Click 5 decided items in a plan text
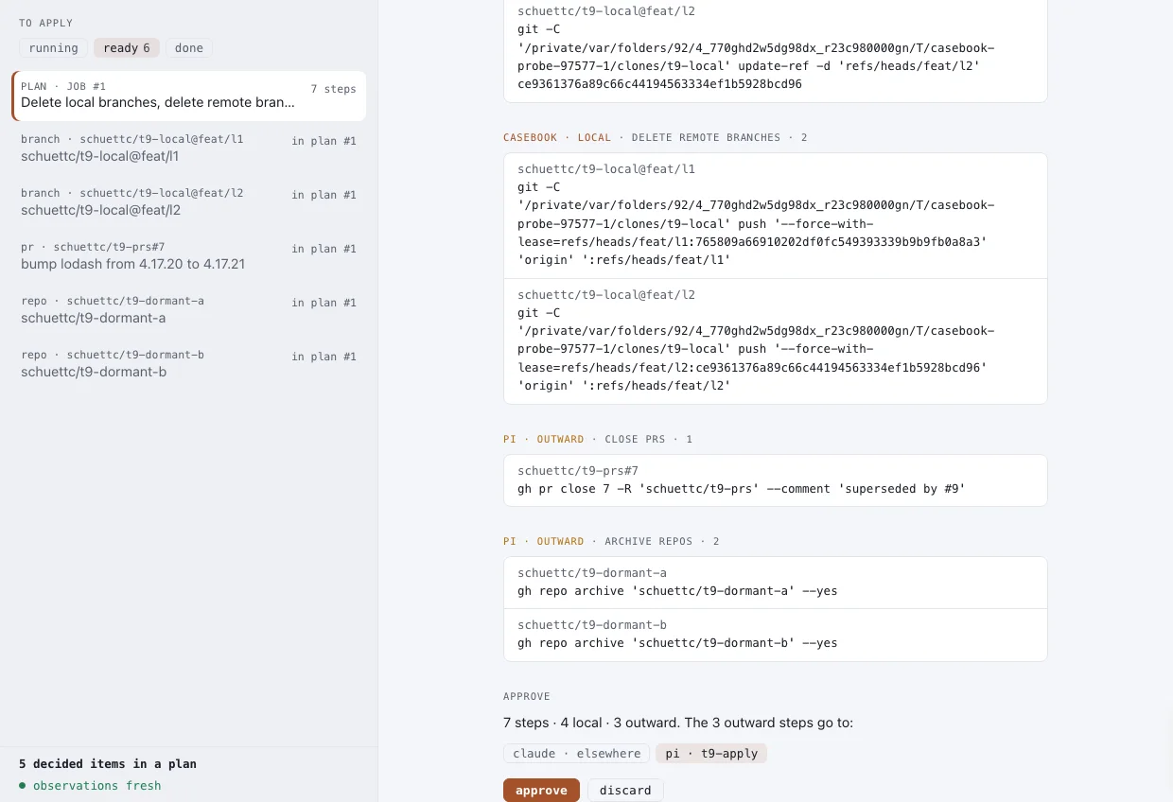 [x=108, y=764]
